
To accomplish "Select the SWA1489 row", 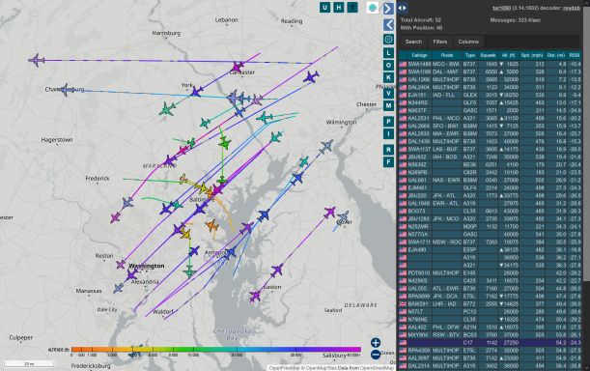I will click(x=490, y=64).
